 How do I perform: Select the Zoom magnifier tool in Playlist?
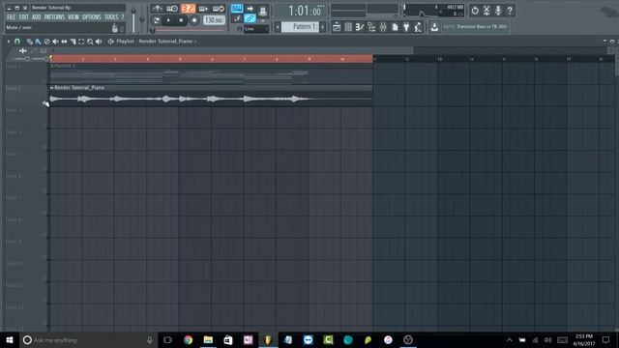click(x=90, y=42)
